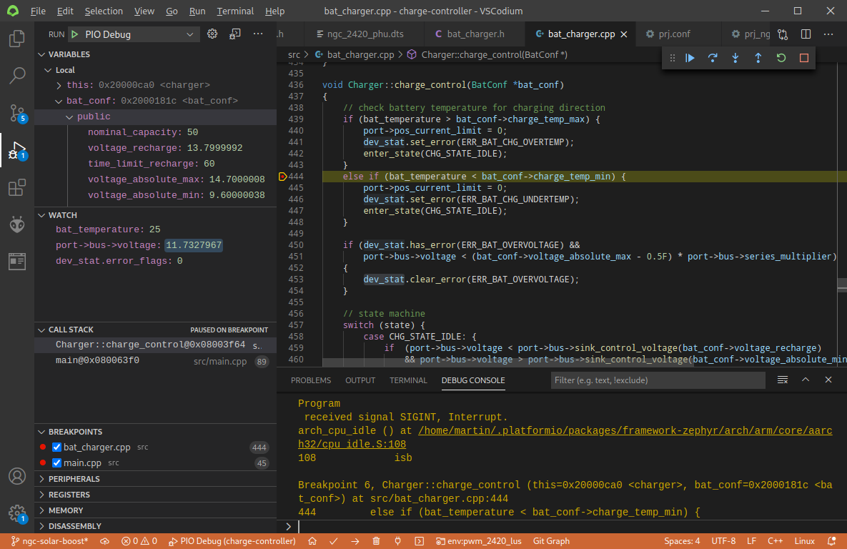Click PlatformIO Clean trash icon in status bar
This screenshot has height=549, width=847.
pyautogui.click(x=376, y=541)
